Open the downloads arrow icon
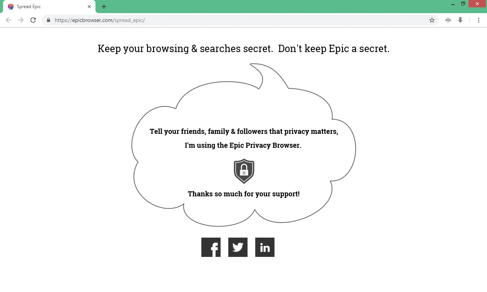The image size is (487, 292). [x=460, y=20]
